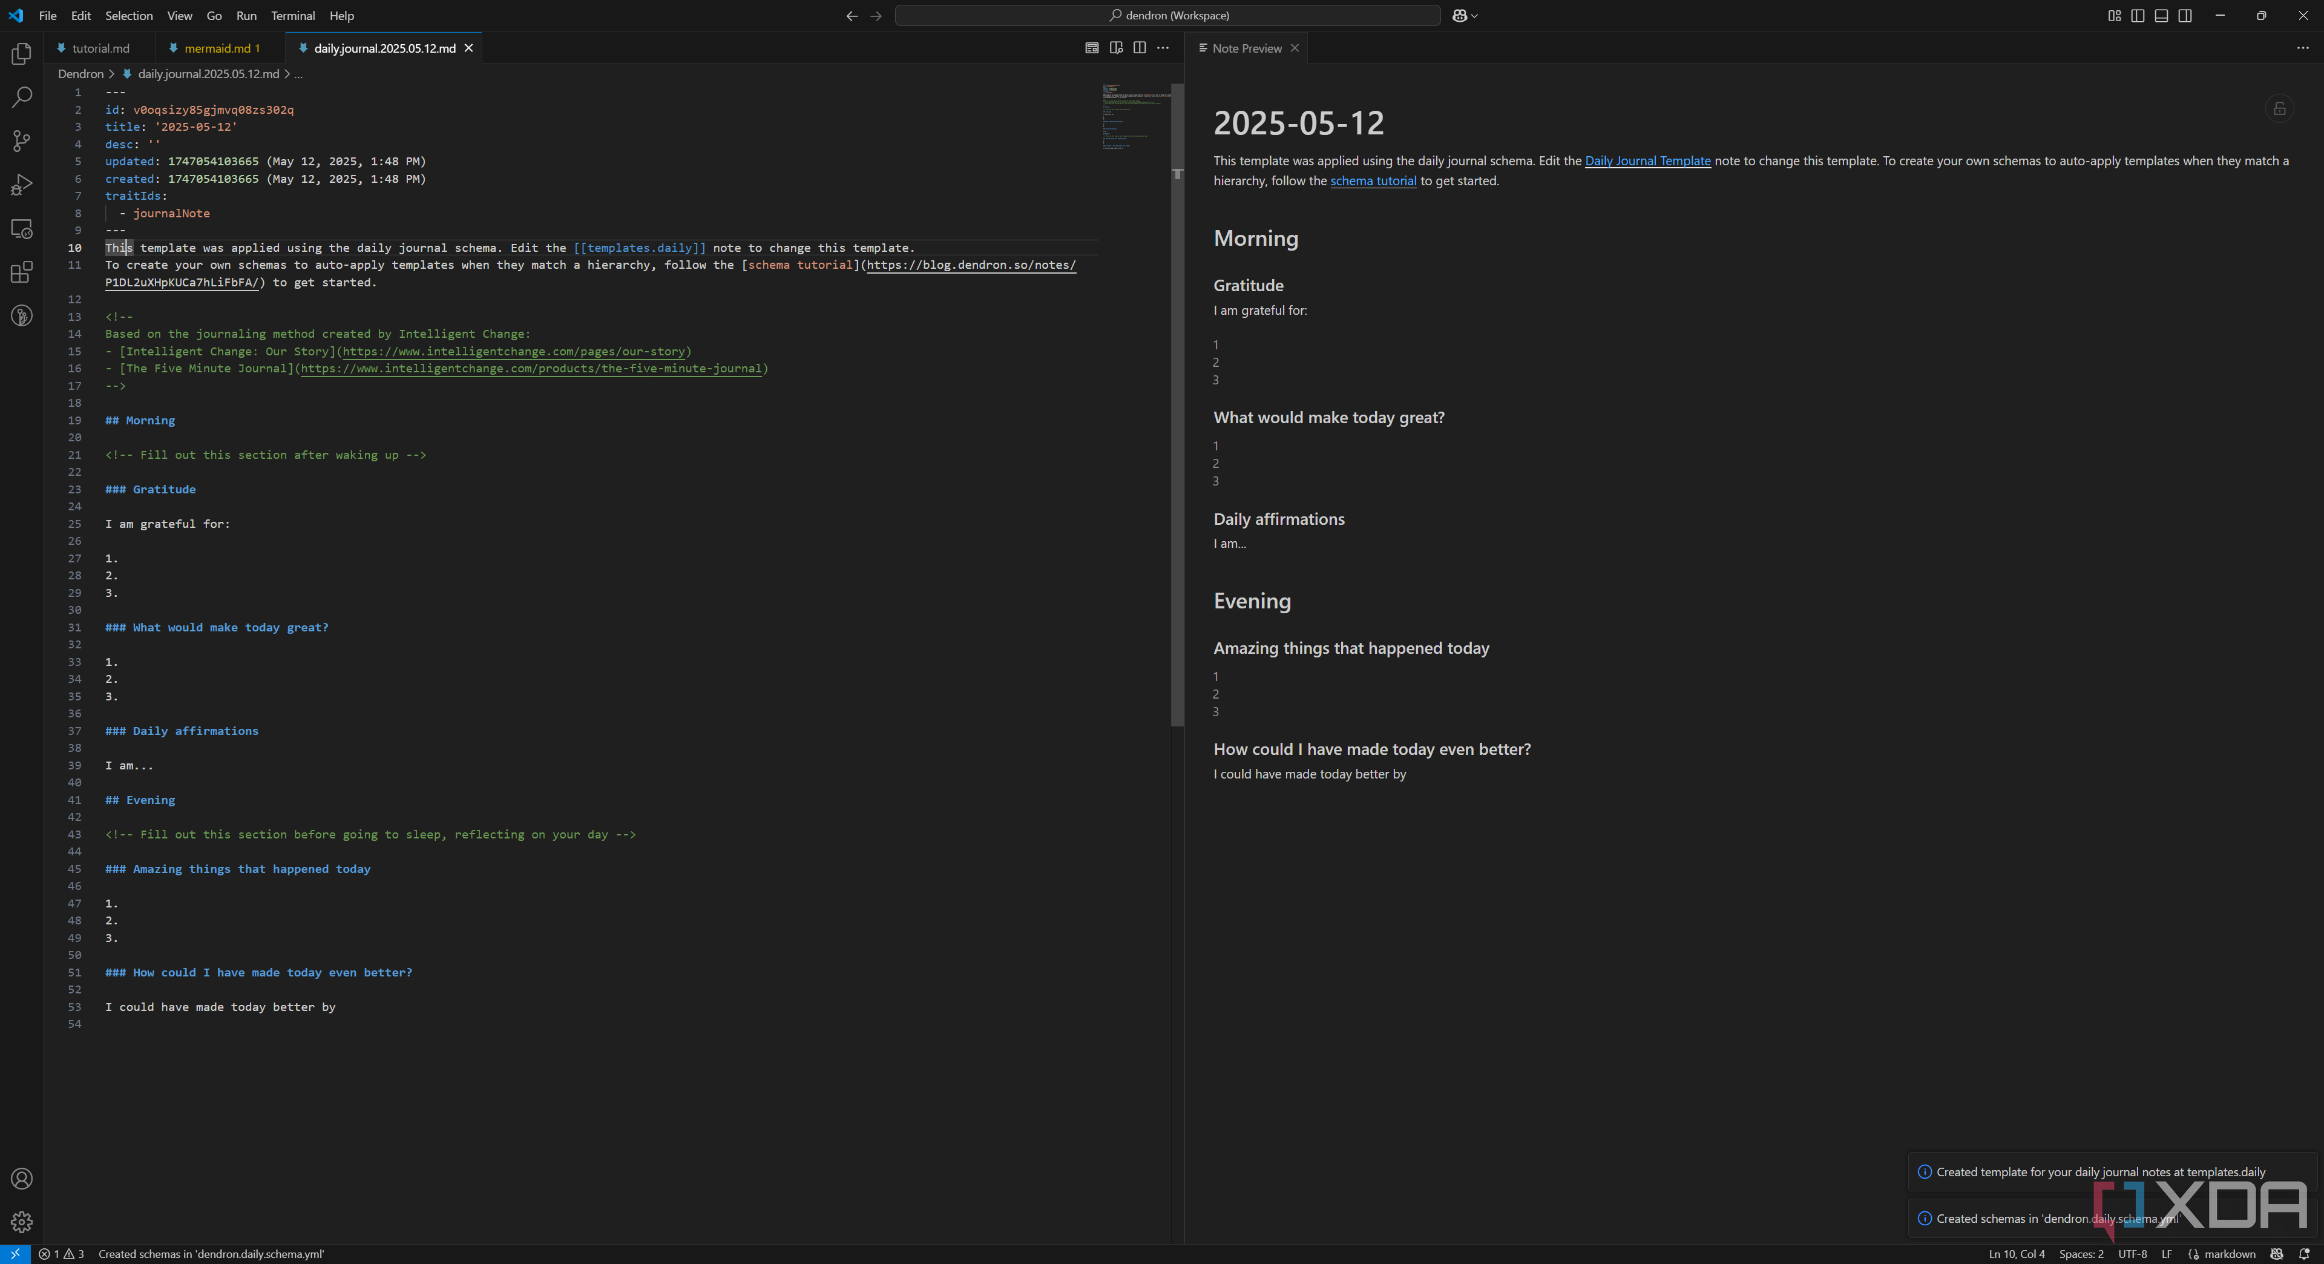Image resolution: width=2324 pixels, height=1264 pixels.
Task: Click the Dendron breadcrumb segment
Action: 80,74
